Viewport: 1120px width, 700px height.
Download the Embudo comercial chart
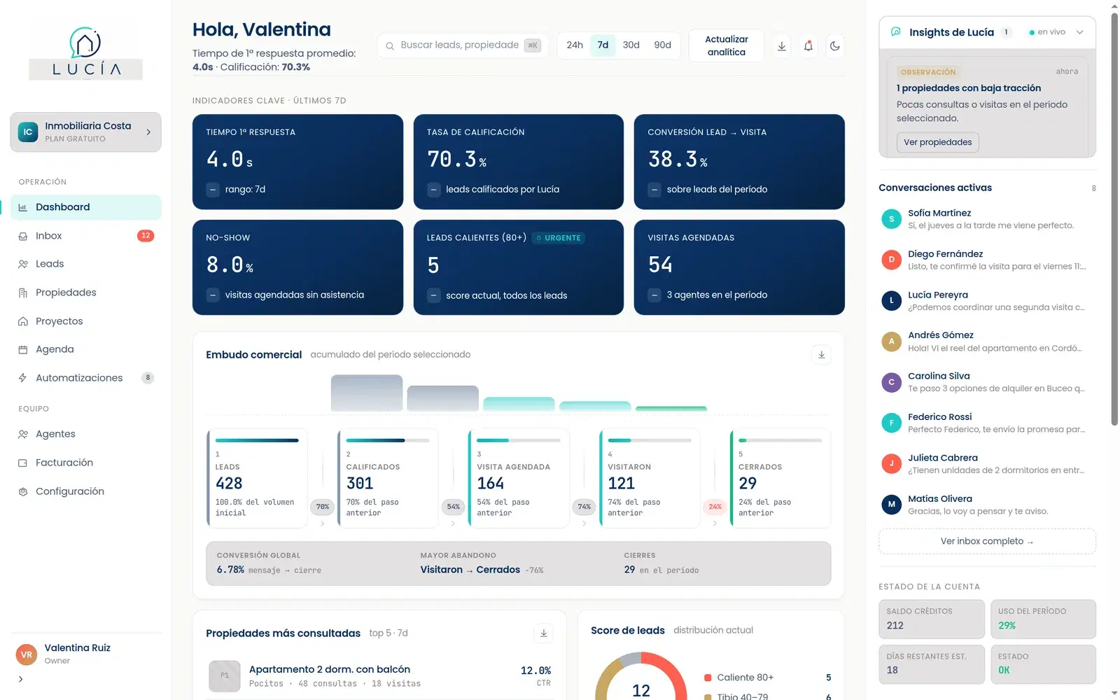pyautogui.click(x=822, y=355)
